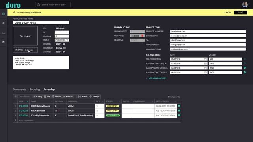253x142 pixels.
Task: Edit QA email phil@drone.com
Action: (208, 40)
